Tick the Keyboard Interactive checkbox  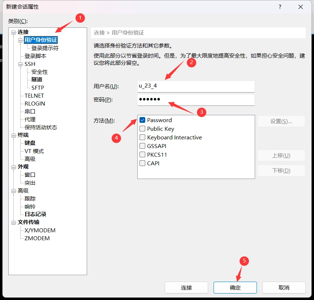click(x=142, y=137)
